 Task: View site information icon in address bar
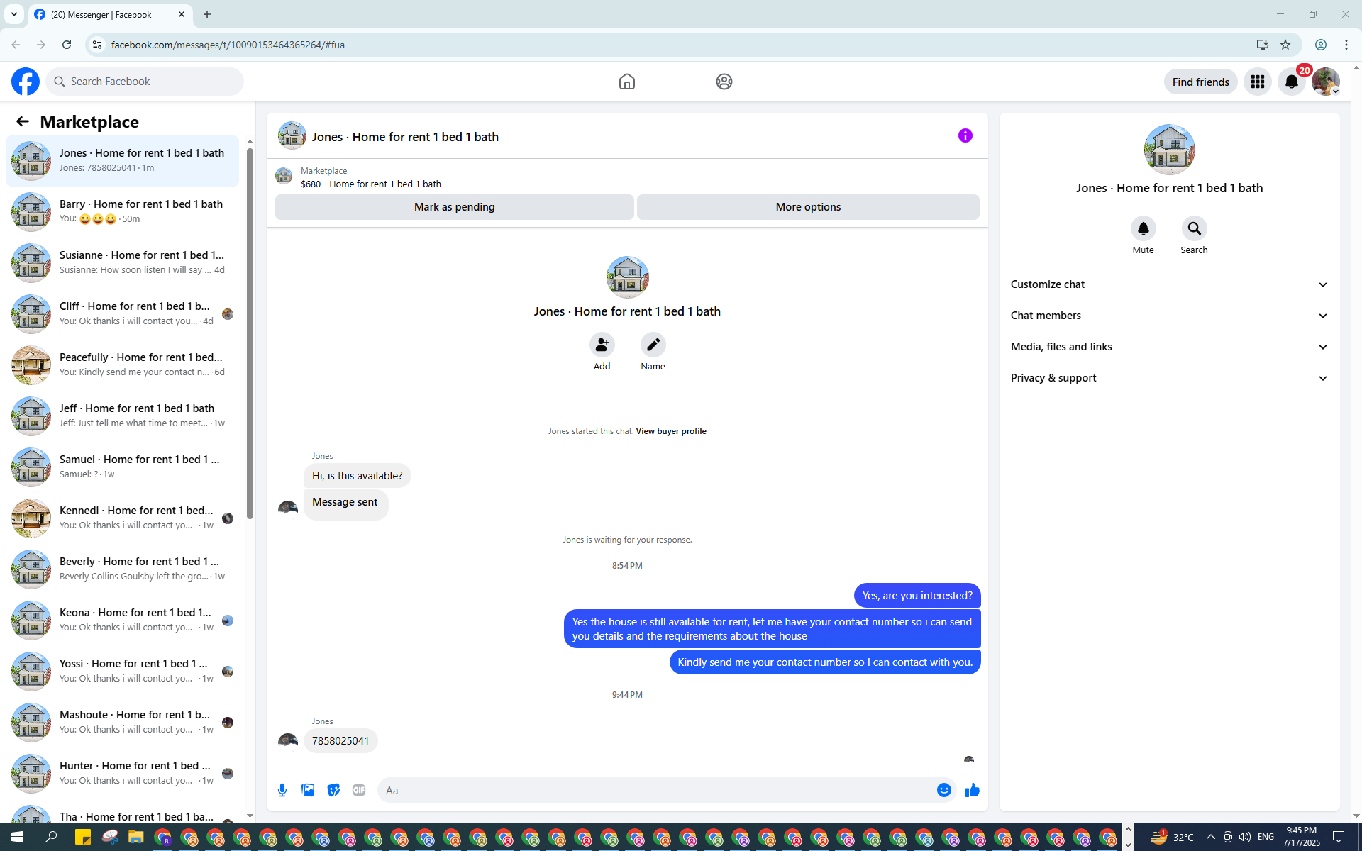[x=97, y=45]
